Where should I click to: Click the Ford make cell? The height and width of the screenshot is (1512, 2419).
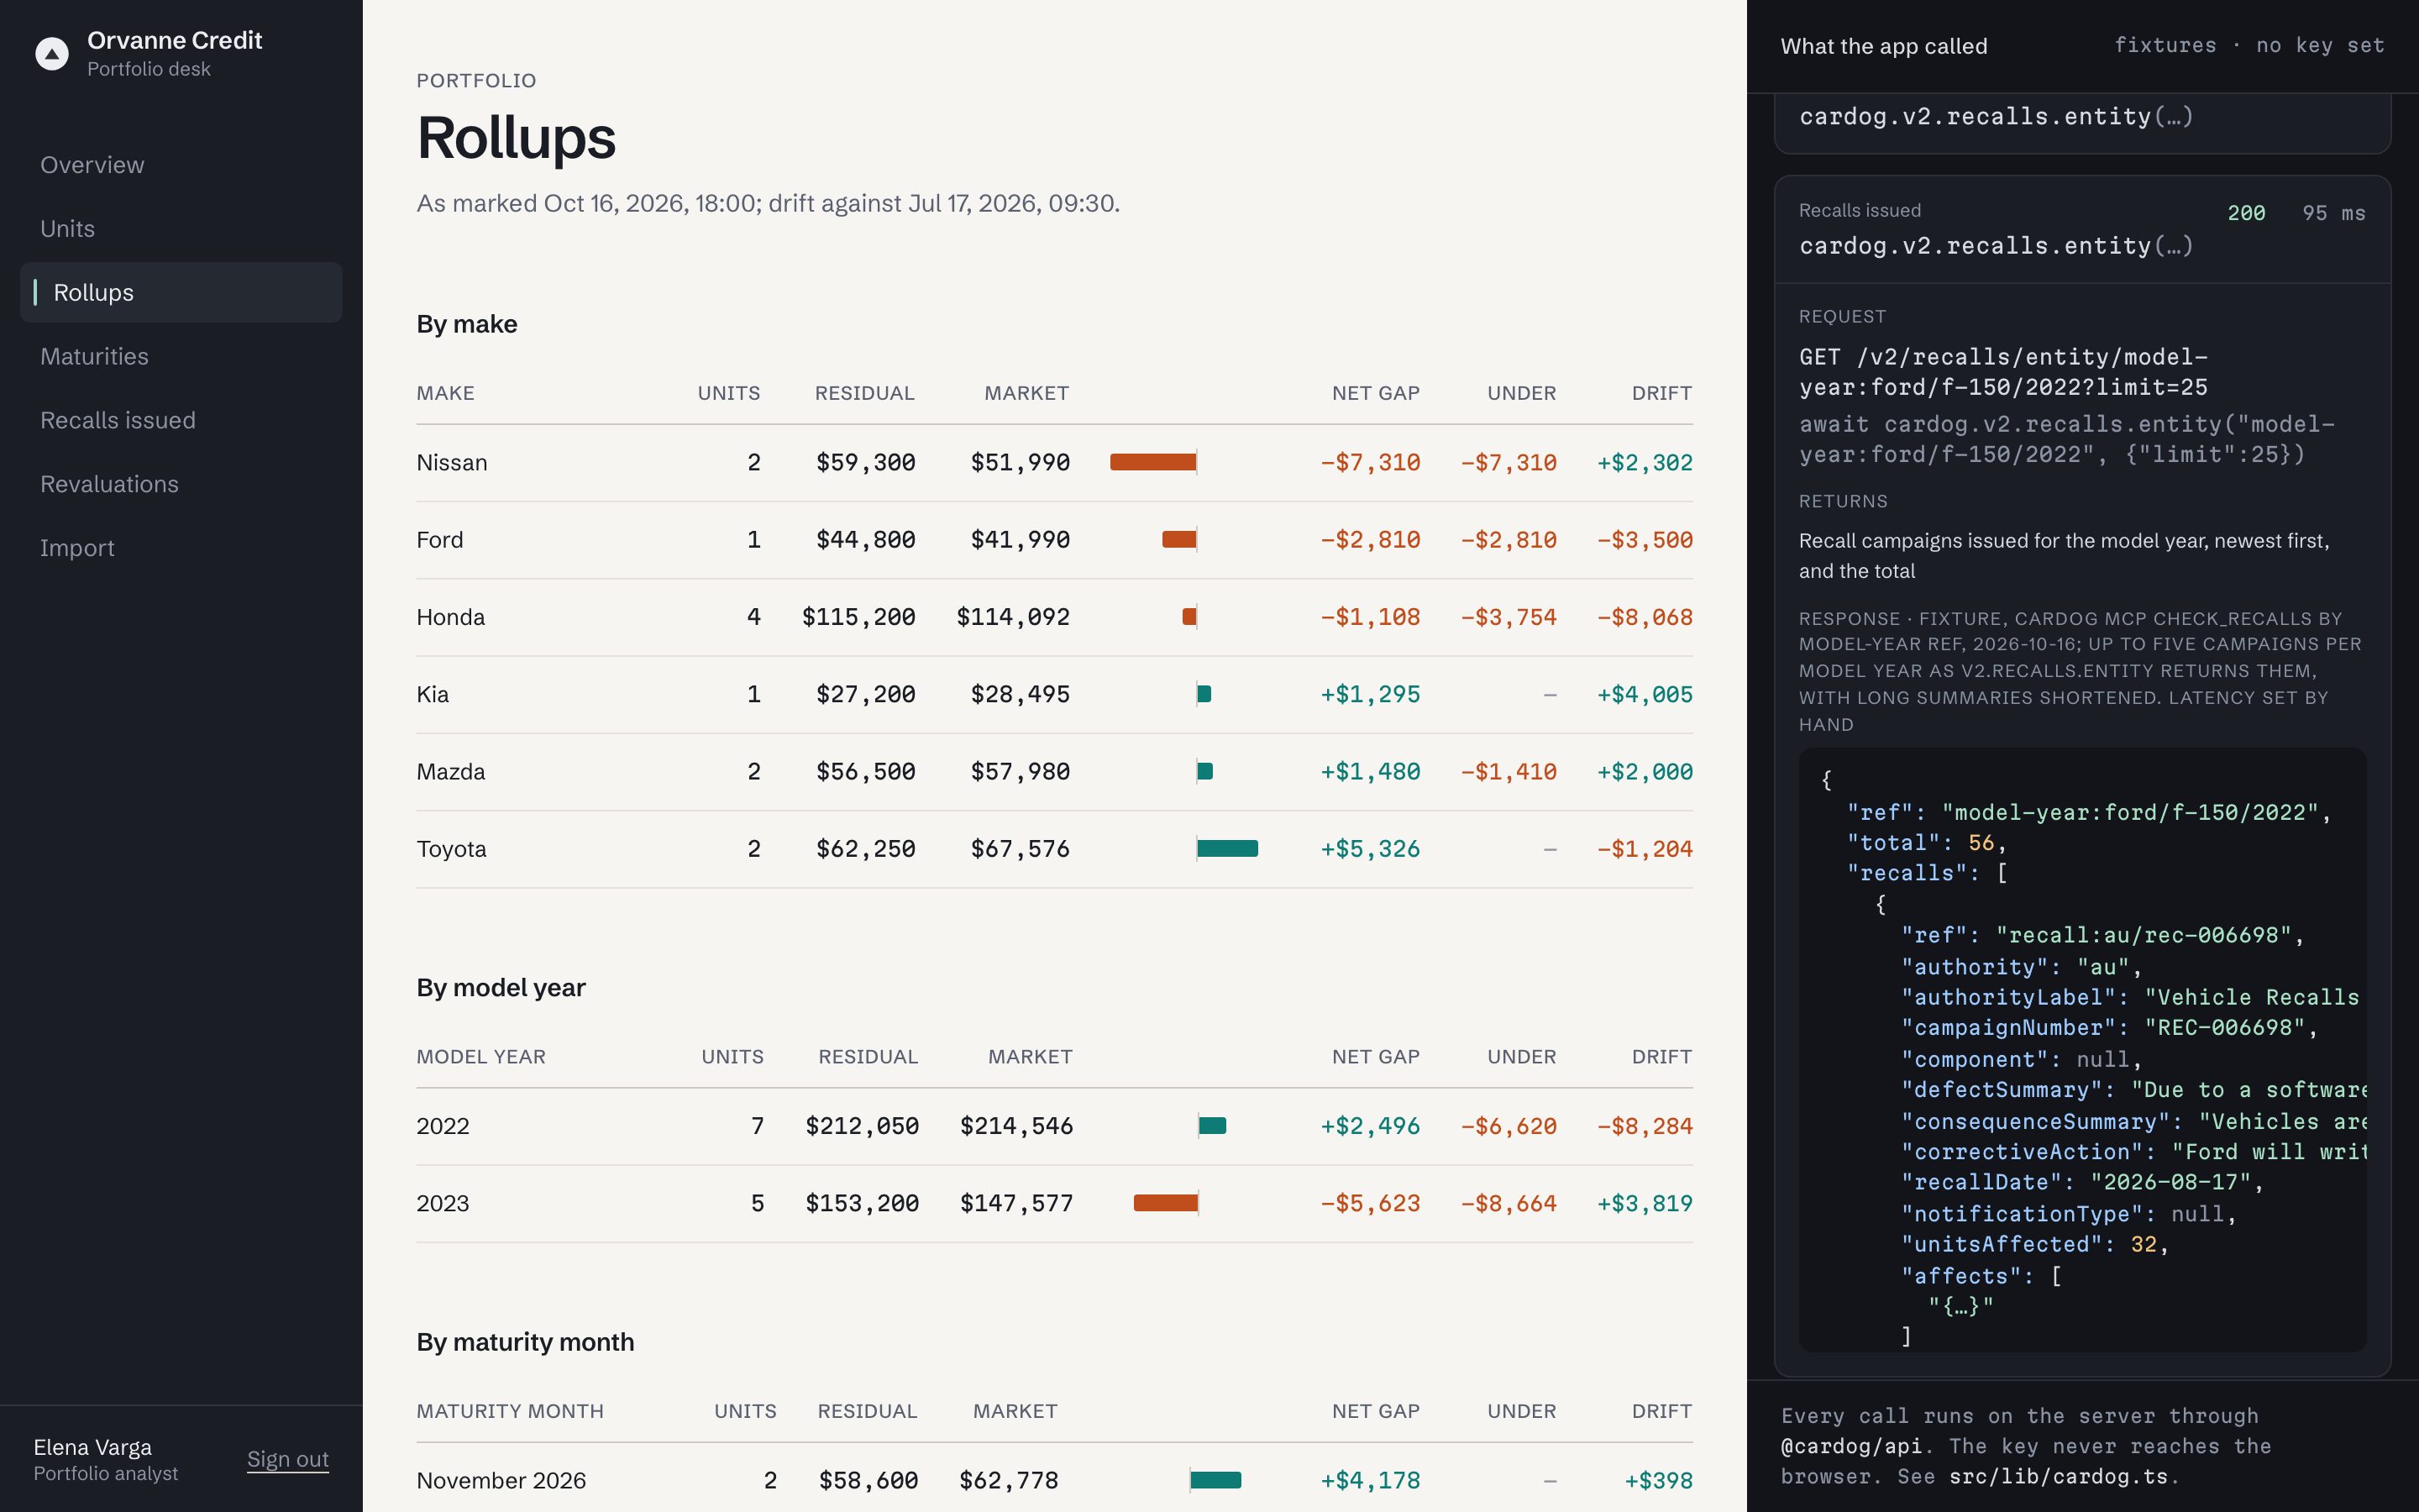click(x=440, y=540)
